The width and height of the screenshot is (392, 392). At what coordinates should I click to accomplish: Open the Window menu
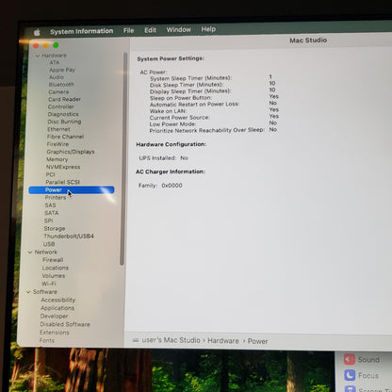click(178, 29)
